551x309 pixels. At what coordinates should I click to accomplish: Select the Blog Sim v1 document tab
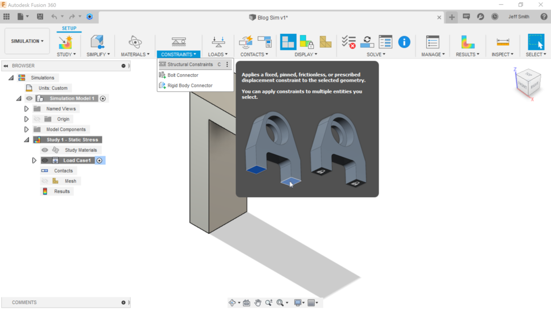click(x=269, y=17)
